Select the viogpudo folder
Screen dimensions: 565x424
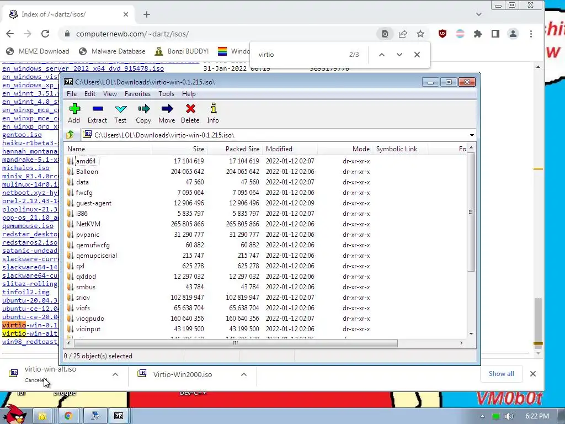[x=90, y=319]
